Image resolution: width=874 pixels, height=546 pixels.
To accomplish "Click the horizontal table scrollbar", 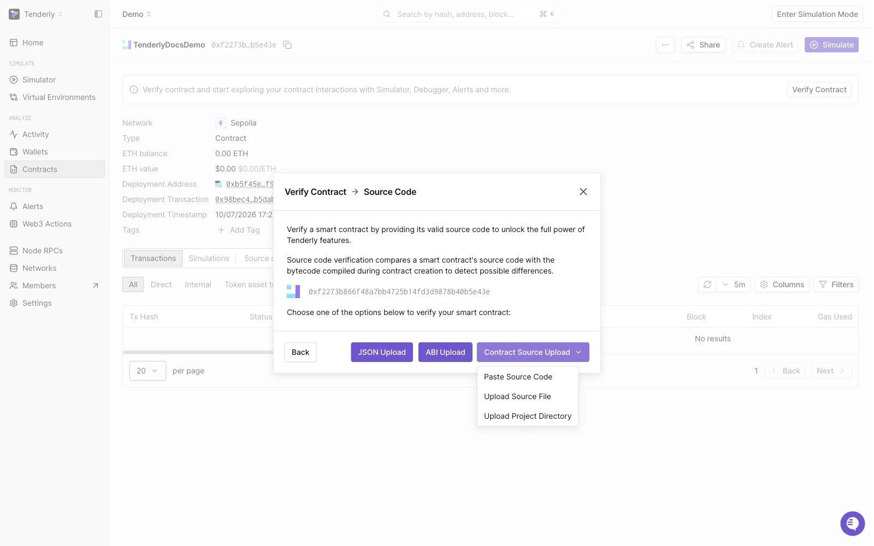I will [x=198, y=352].
